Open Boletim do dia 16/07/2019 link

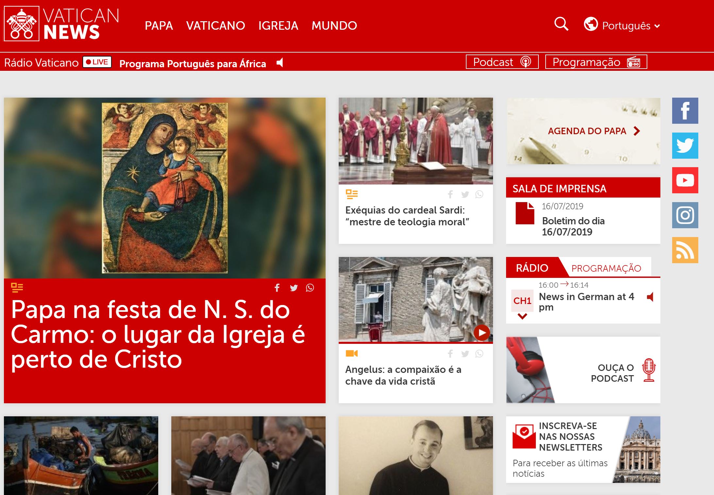click(x=573, y=226)
